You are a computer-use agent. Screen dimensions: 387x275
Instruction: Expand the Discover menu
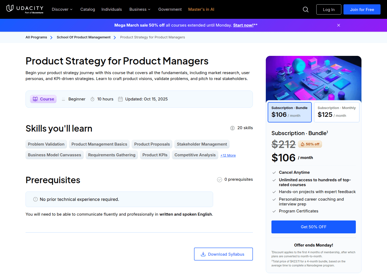[x=62, y=9]
